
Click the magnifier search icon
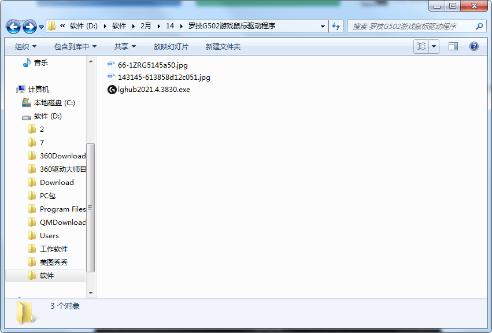pyautogui.click(x=479, y=27)
